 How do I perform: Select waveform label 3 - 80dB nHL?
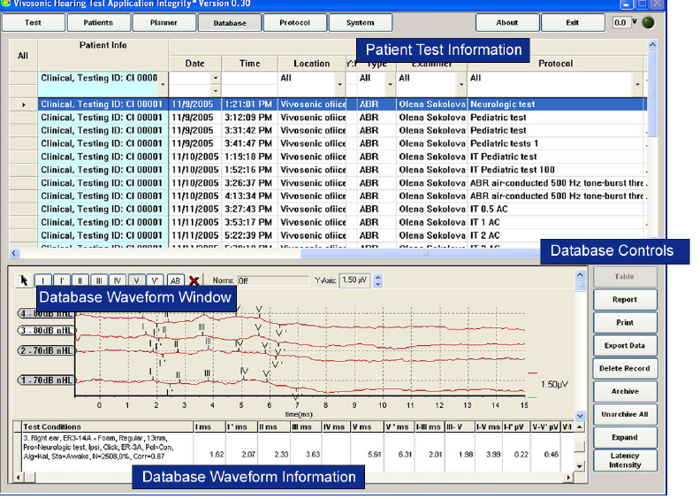(x=47, y=331)
